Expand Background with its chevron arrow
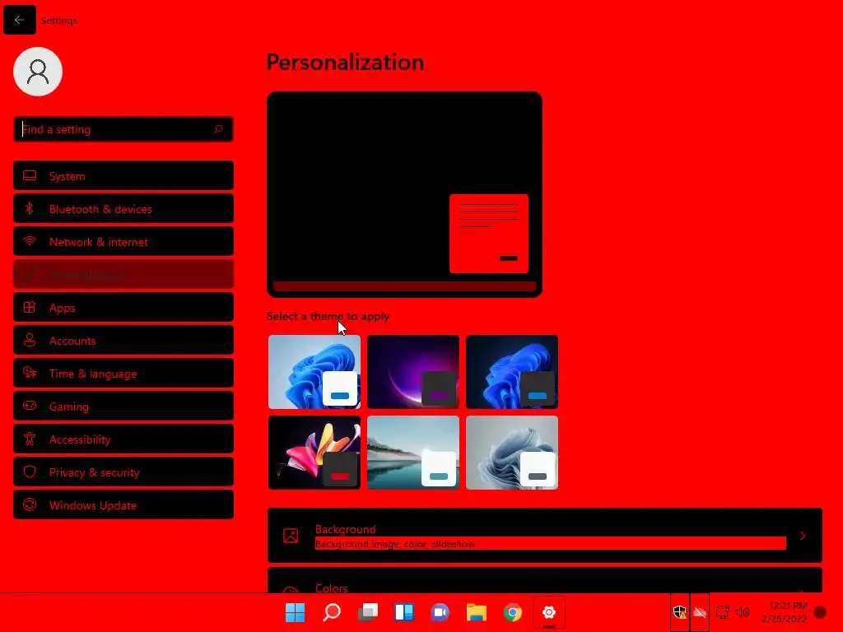 [803, 536]
